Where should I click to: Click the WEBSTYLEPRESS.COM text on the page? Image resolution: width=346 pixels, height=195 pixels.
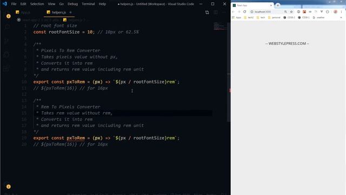[287, 43]
